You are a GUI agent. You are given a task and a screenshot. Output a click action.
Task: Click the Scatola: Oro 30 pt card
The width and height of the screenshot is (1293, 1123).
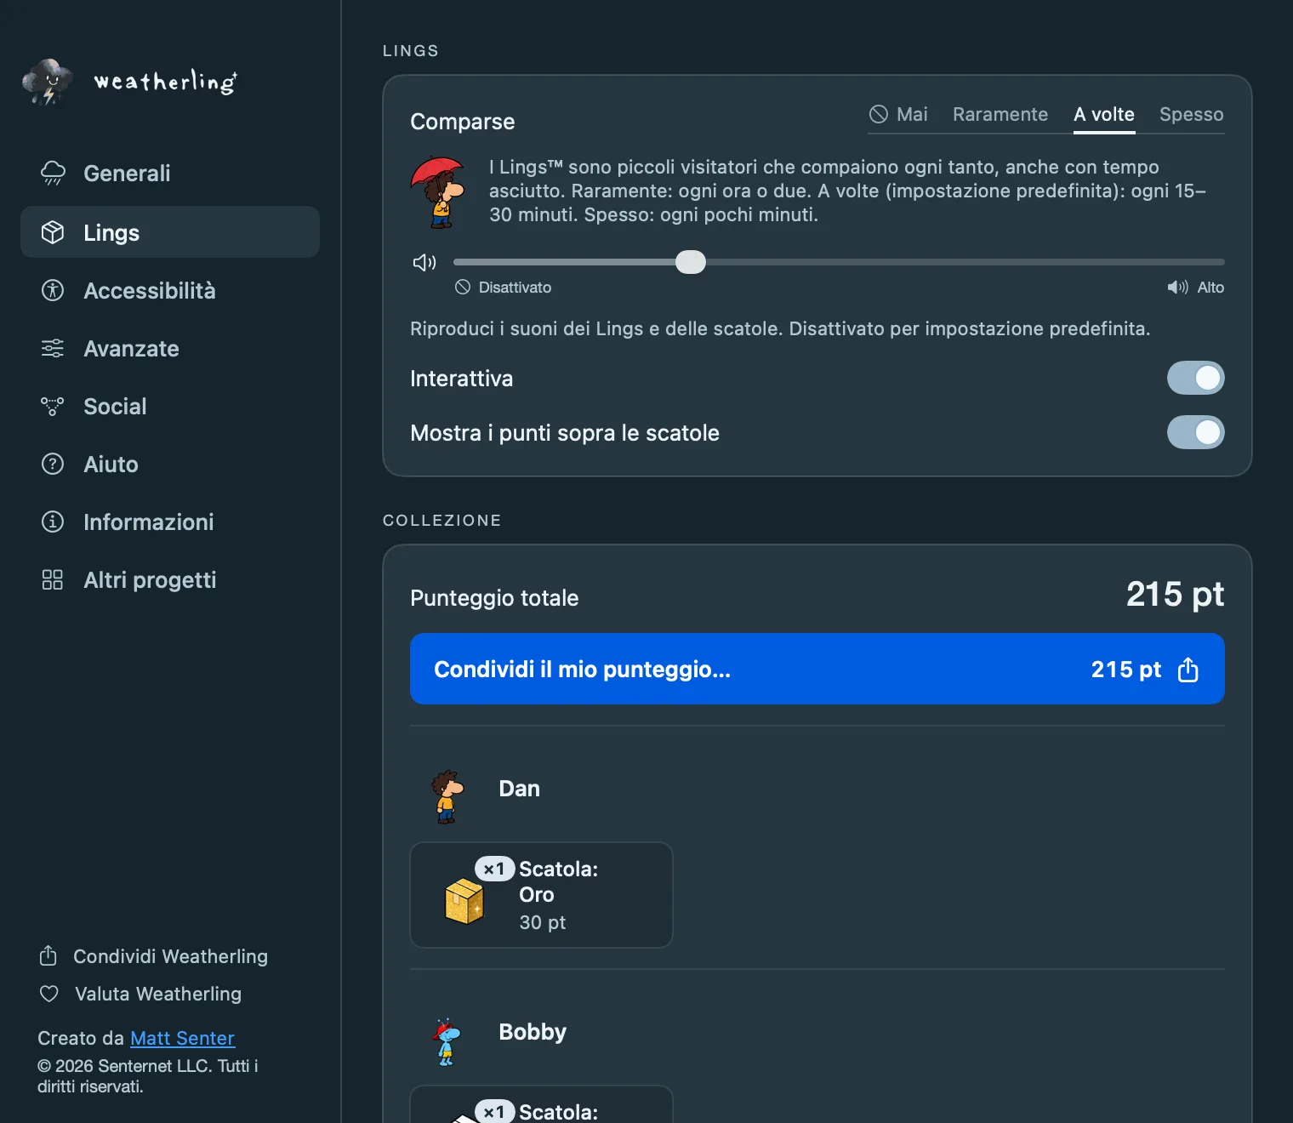point(541,895)
